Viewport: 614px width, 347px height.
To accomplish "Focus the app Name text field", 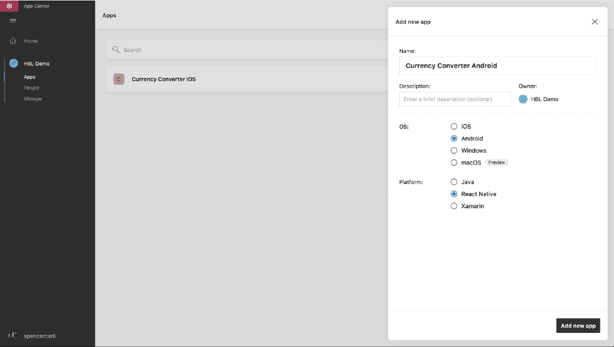I will click(x=498, y=66).
